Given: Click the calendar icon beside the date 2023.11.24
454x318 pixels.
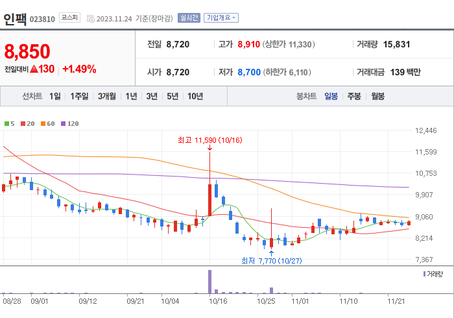Looking at the screenshot, I should pyautogui.click(x=91, y=19).
